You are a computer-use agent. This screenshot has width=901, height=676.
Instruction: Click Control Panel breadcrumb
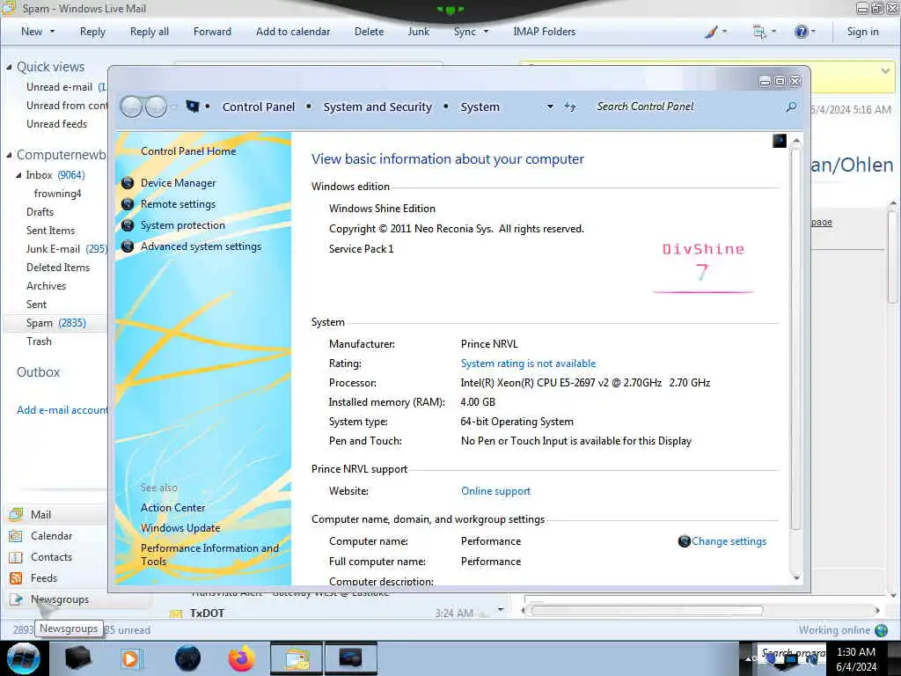pos(258,107)
